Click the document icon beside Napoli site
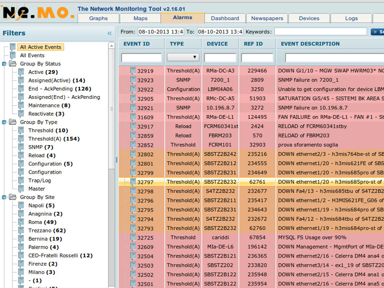The image size is (384, 288). coord(21,206)
